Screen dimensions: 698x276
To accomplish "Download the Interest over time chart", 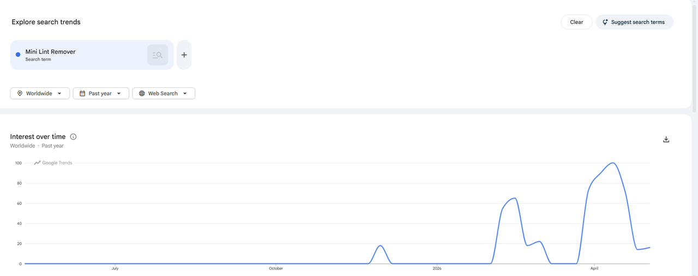I will tap(666, 140).
